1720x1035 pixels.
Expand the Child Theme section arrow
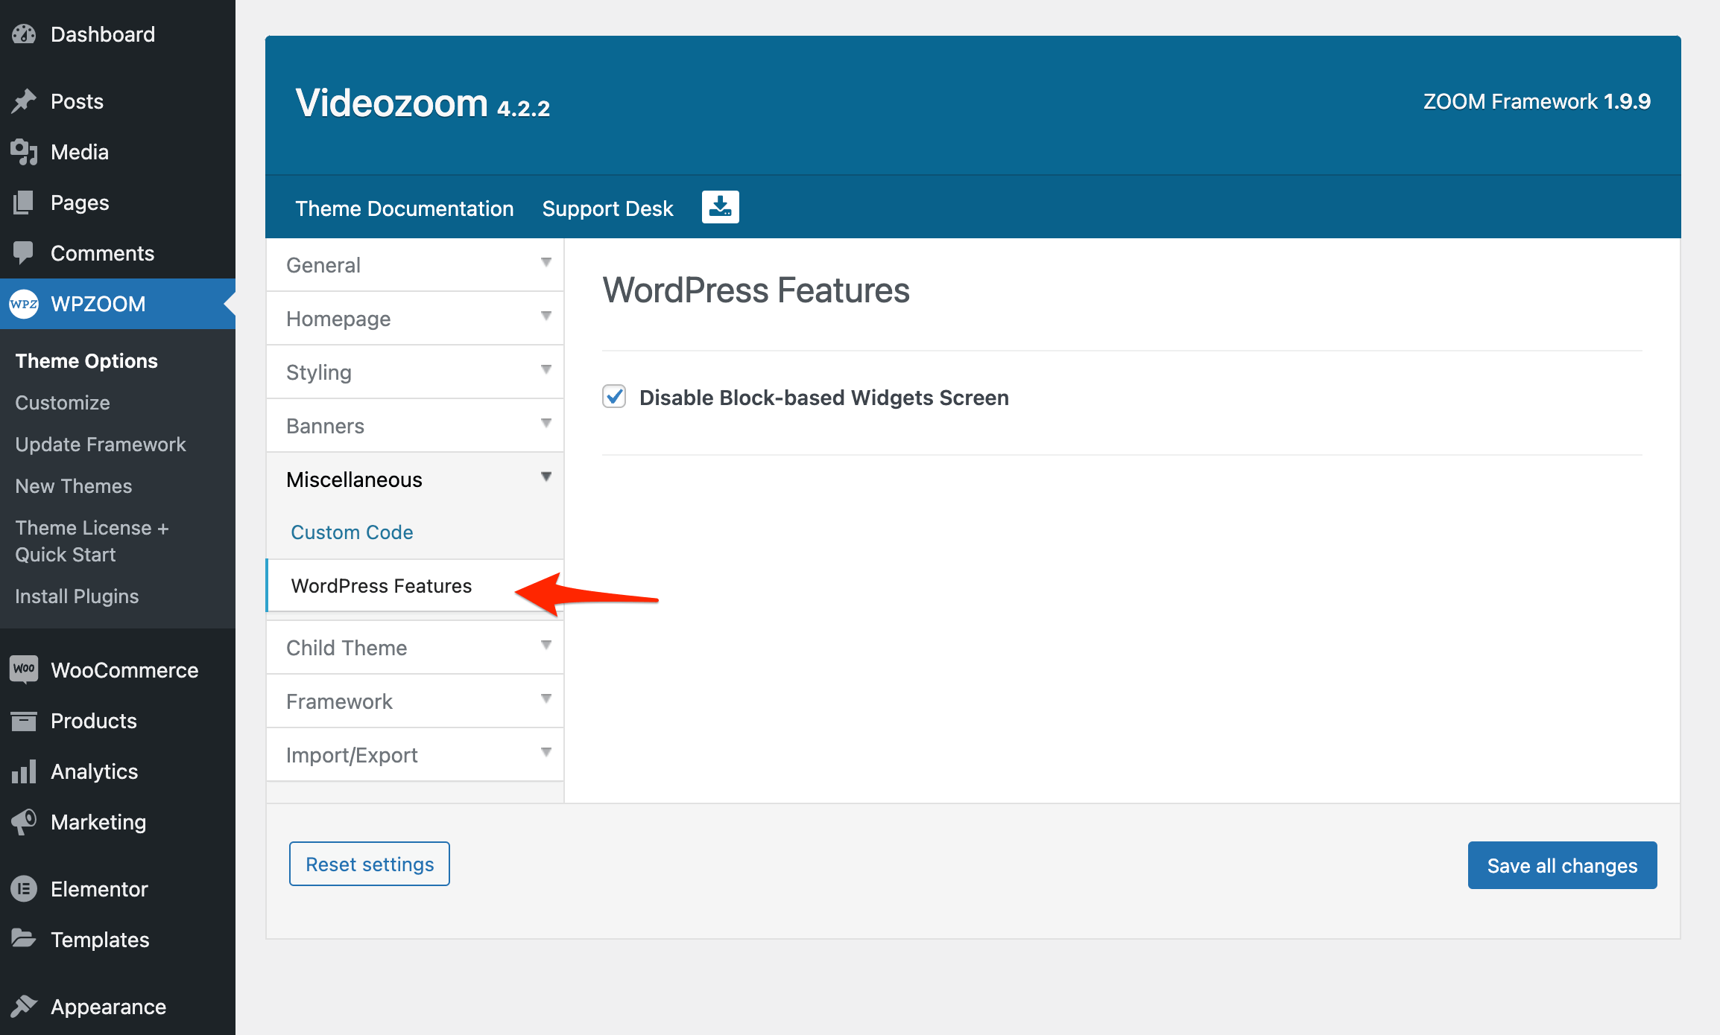pyautogui.click(x=546, y=645)
